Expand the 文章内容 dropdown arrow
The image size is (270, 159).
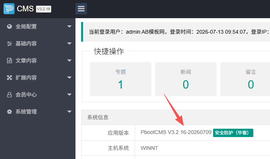pos(69,61)
